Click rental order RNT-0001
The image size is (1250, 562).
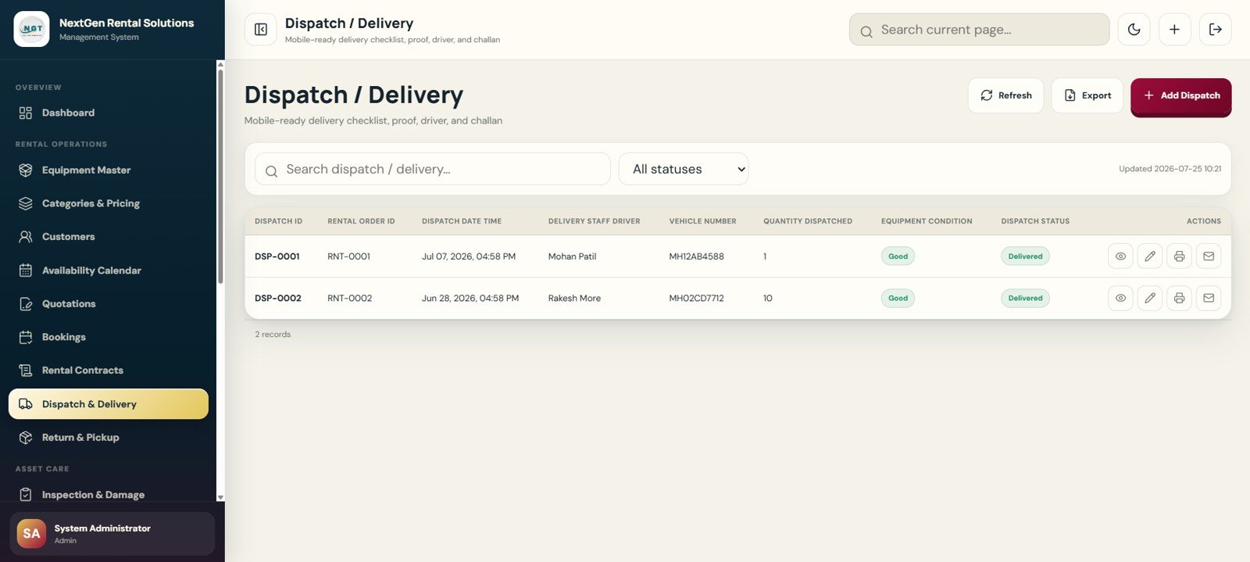pyautogui.click(x=348, y=256)
